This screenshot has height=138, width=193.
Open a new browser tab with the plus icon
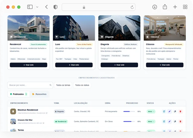[175, 7]
